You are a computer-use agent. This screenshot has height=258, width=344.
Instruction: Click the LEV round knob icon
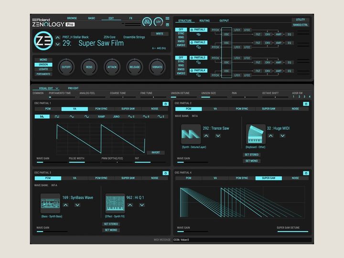159,21
